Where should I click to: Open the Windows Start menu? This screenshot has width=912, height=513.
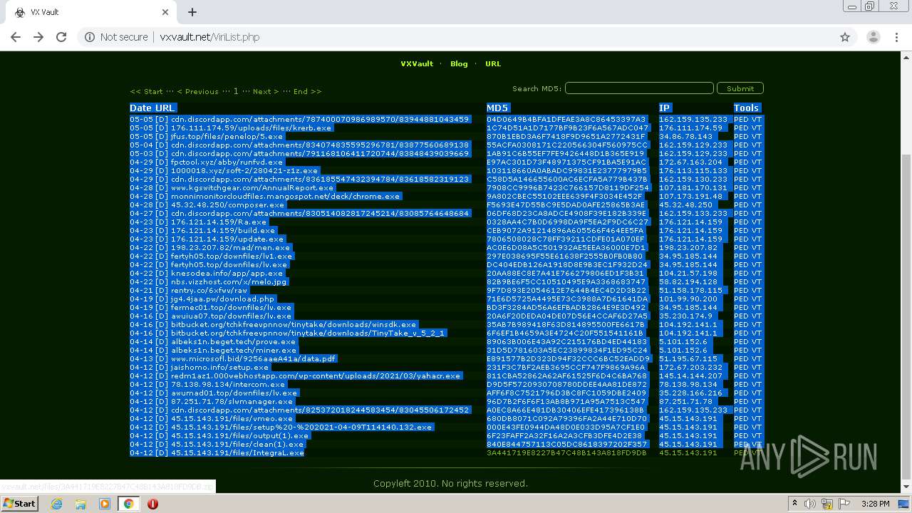click(x=19, y=504)
